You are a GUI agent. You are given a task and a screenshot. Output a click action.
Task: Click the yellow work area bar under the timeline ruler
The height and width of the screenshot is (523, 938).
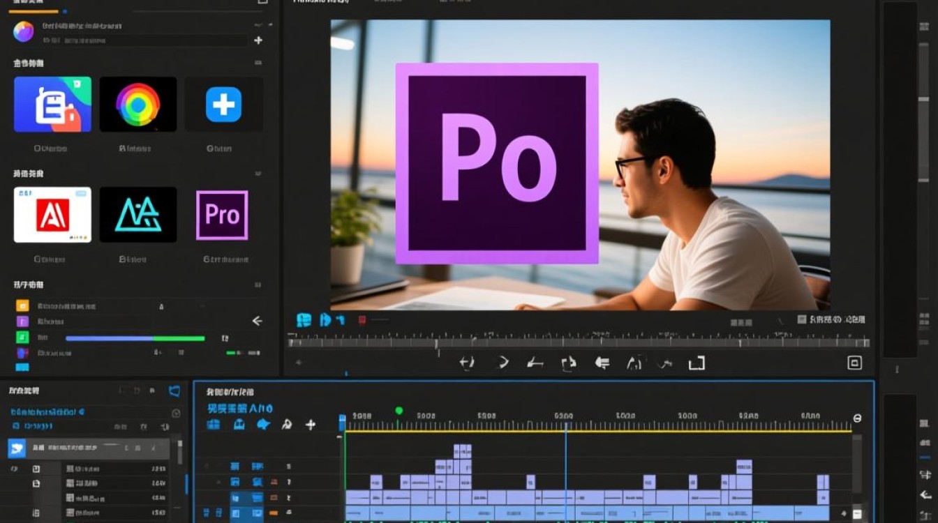pos(598,432)
